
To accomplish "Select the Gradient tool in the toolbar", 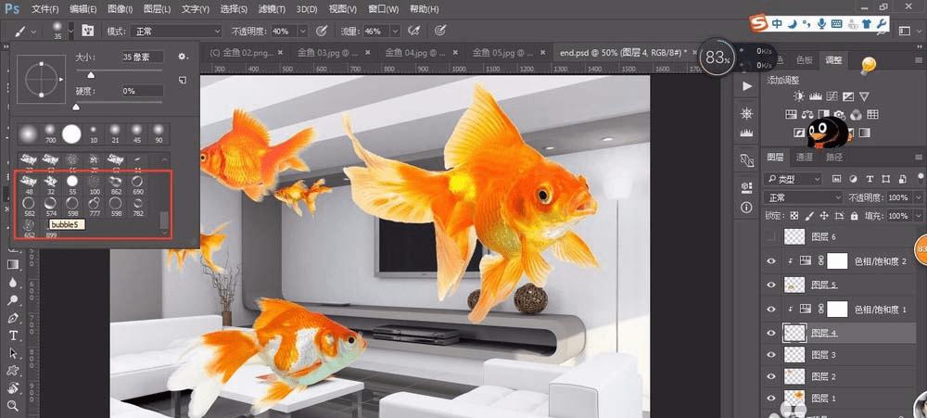I will click(x=13, y=264).
